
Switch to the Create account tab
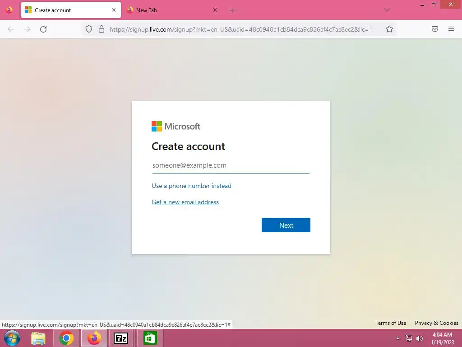(71, 10)
